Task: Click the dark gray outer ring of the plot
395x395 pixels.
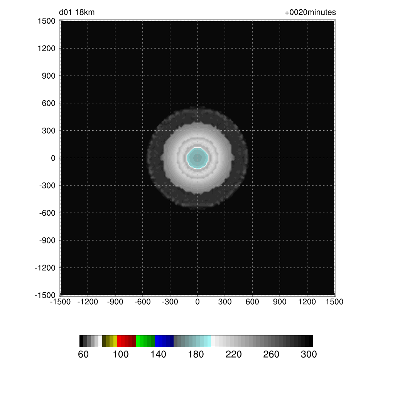Action: (x=155, y=158)
